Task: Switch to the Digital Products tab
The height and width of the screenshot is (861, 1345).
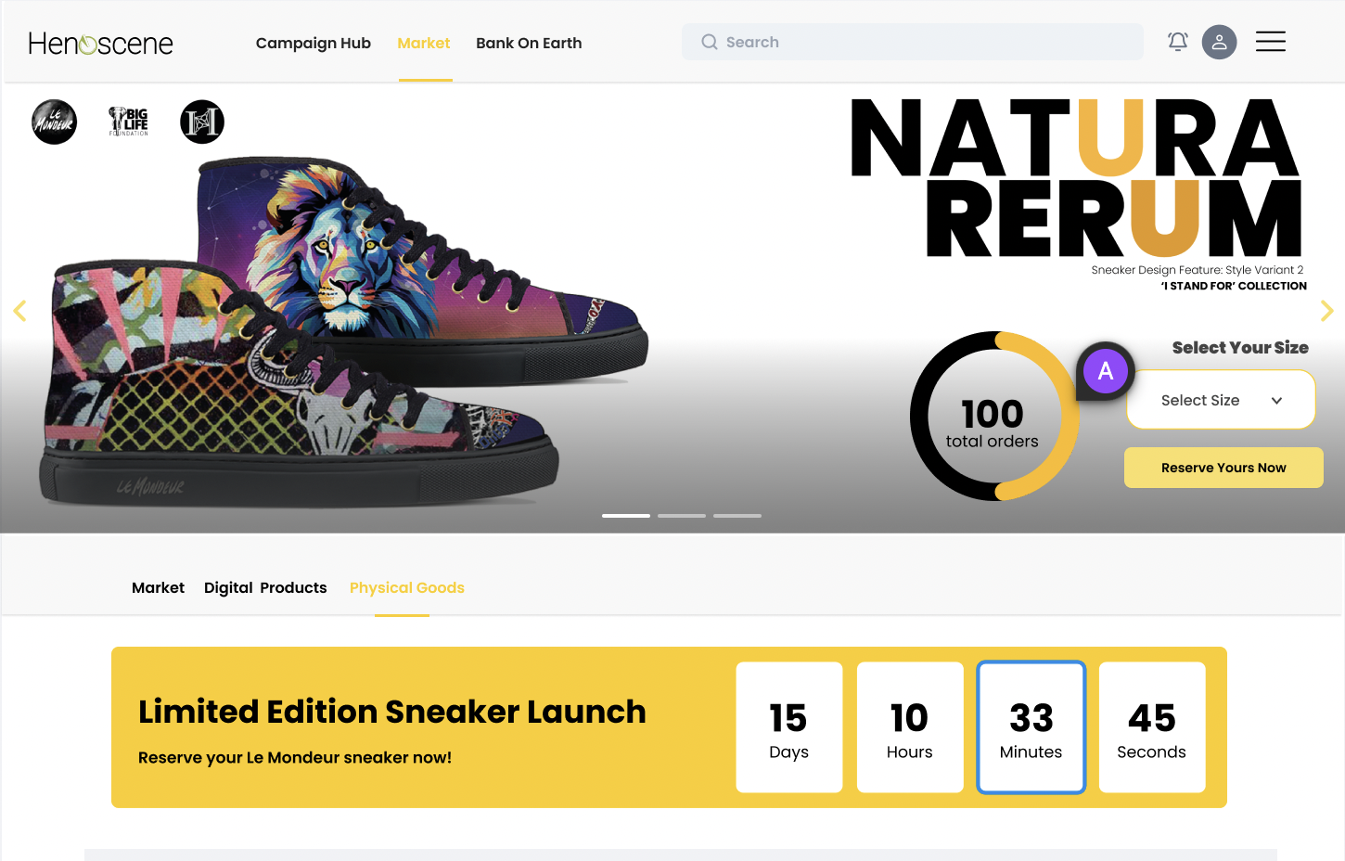Action: [x=265, y=587]
